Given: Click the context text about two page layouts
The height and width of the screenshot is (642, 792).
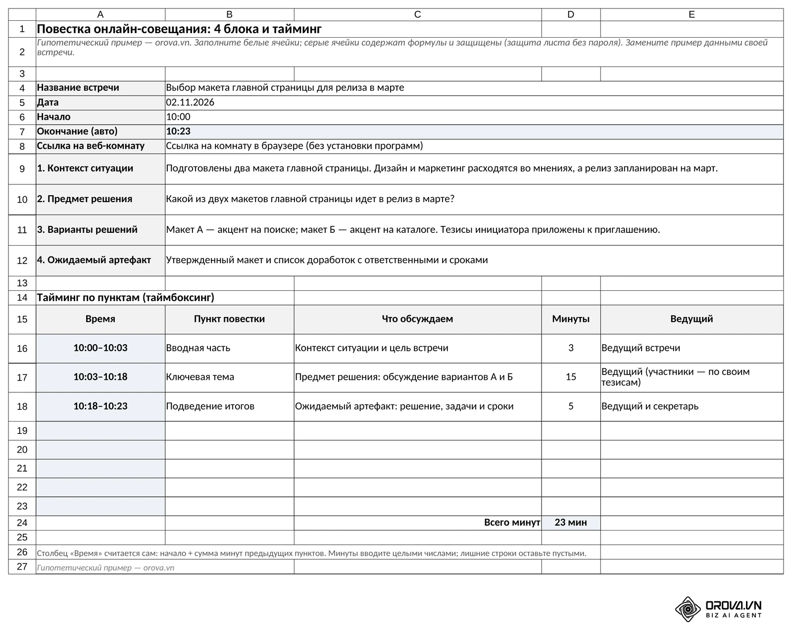Looking at the screenshot, I should click(474, 169).
